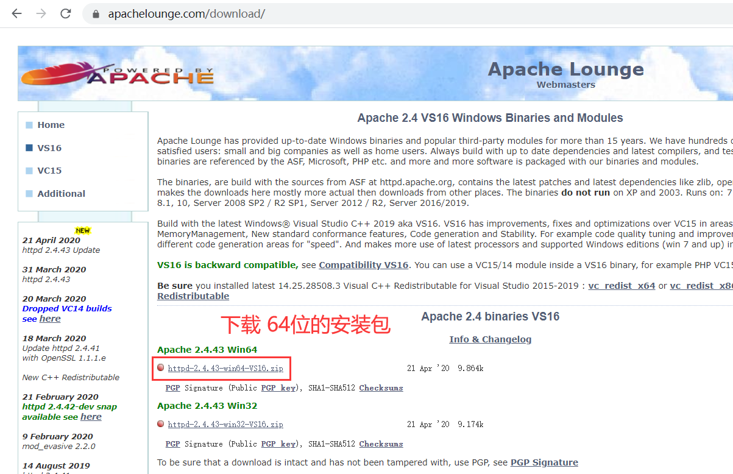The width and height of the screenshot is (733, 474).
Task: Open the Compatibility VS16 link
Action: 363,264
